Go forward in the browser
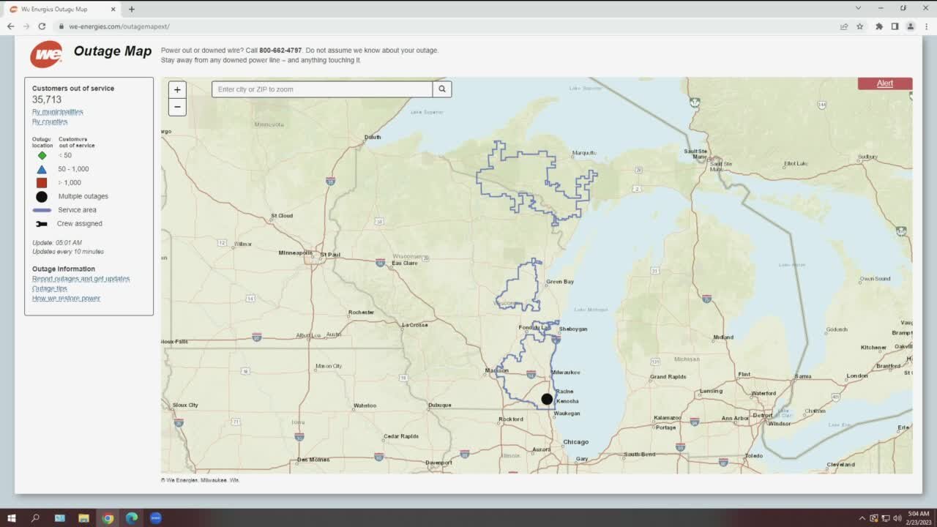This screenshot has height=527, width=937. [x=26, y=26]
